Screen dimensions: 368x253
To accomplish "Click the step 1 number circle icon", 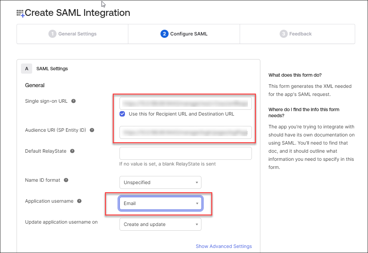I will coord(52,34).
